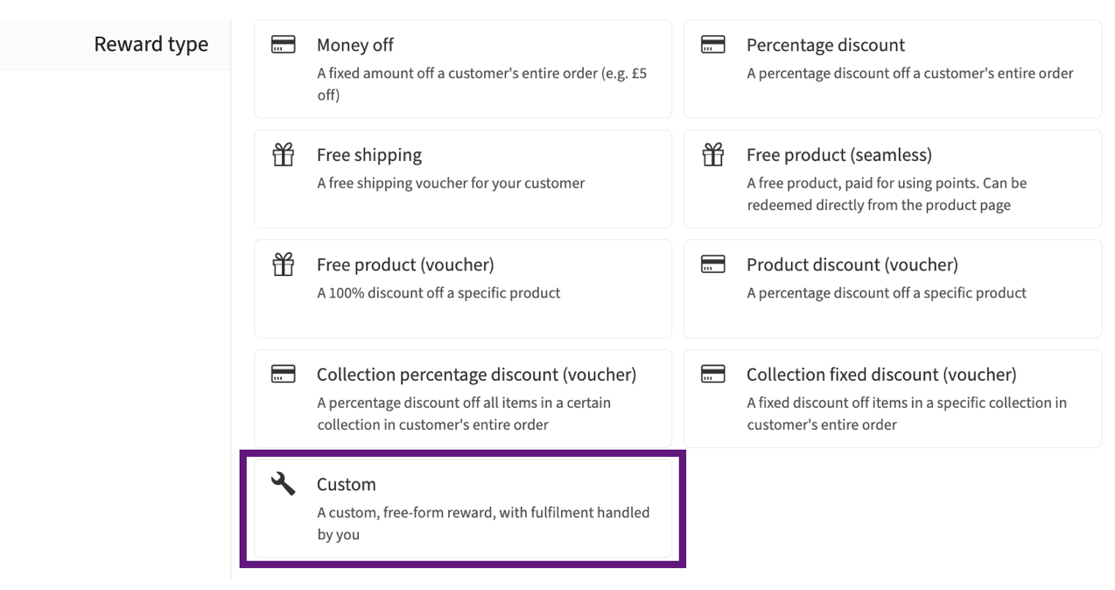Click the Custom free-form reward description text

point(483,523)
